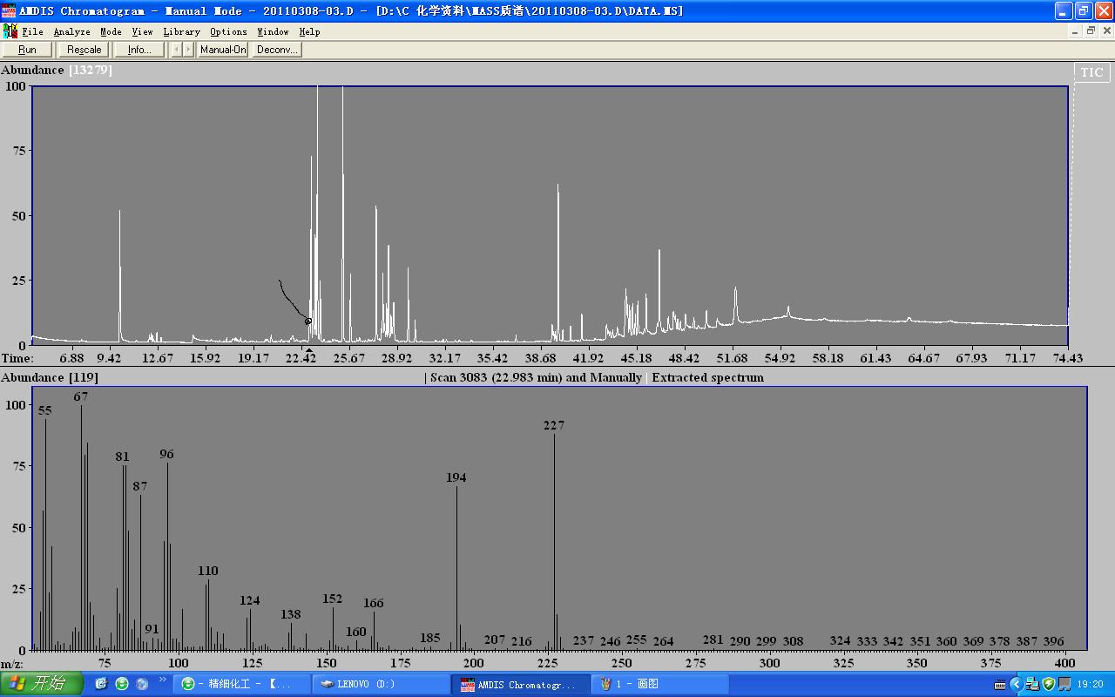Open the Help menu

(309, 31)
